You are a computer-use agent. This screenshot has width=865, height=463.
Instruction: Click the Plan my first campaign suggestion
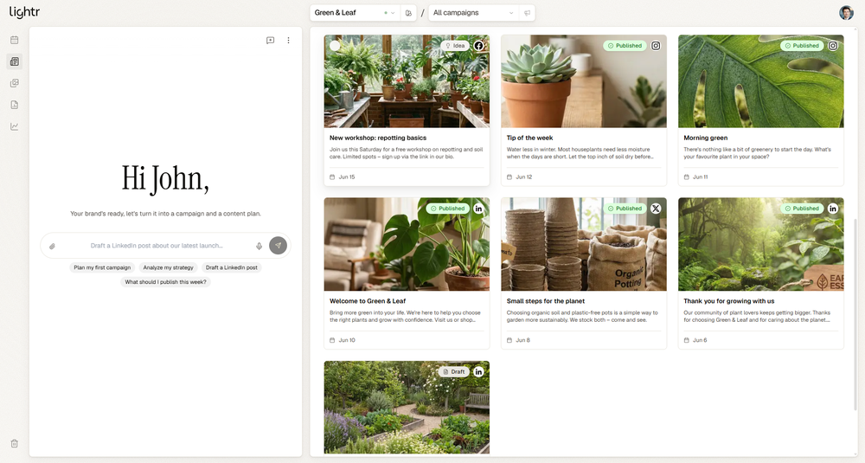(x=102, y=267)
